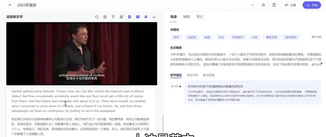This screenshot has width=326, height=137.
Task: Select the 在线操作 keyword tag
Action: click(238, 37)
